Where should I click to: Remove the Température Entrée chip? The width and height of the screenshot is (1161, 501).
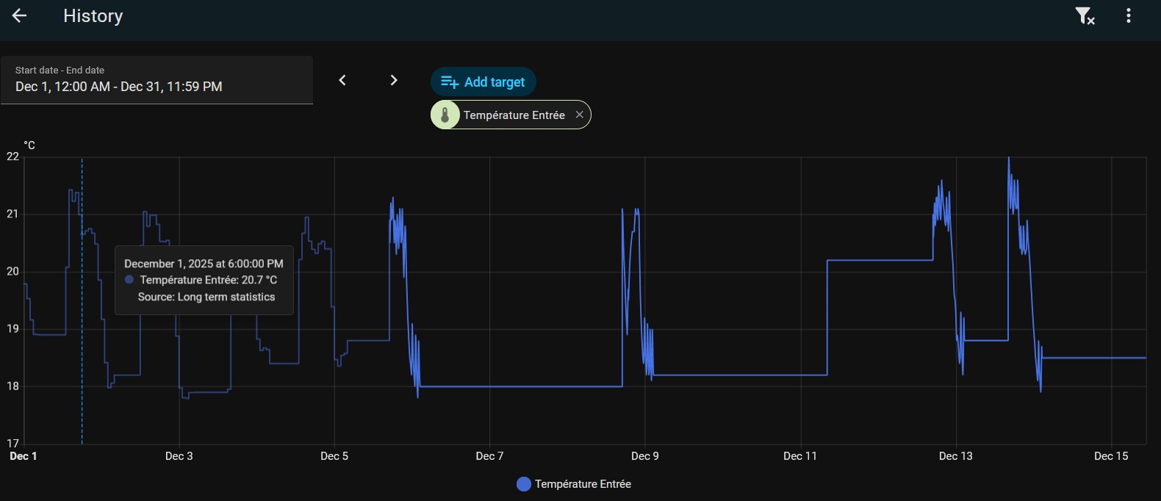pos(579,115)
